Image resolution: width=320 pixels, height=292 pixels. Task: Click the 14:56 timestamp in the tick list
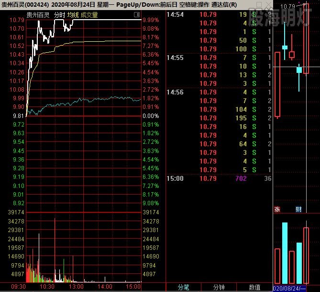pos(175,92)
